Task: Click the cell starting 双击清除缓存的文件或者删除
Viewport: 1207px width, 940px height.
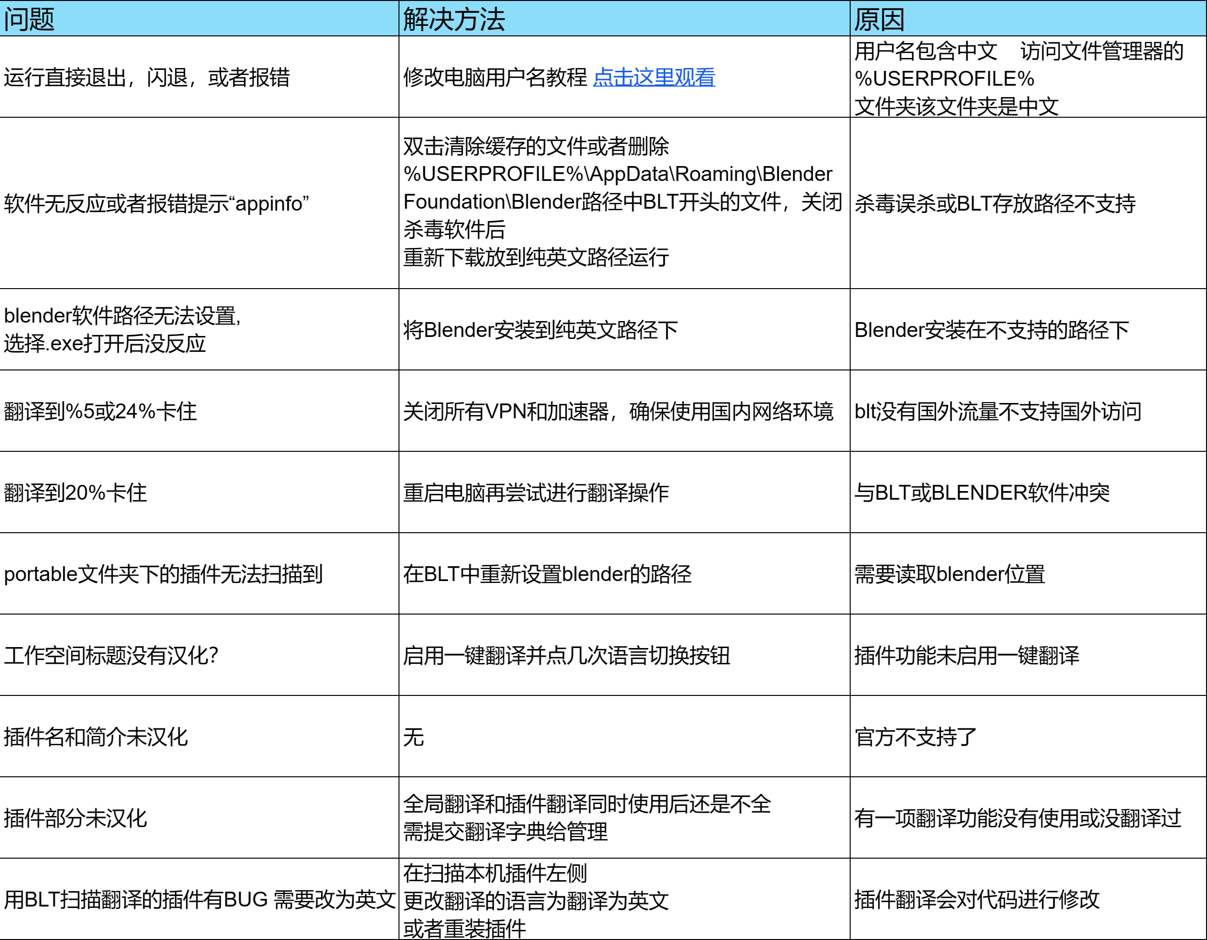Action: (x=624, y=202)
